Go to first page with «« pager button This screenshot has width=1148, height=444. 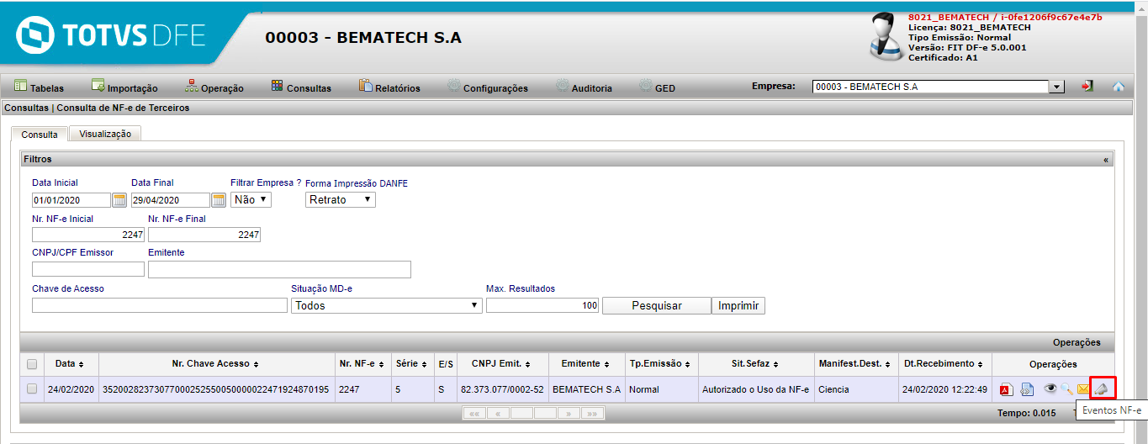click(x=474, y=414)
